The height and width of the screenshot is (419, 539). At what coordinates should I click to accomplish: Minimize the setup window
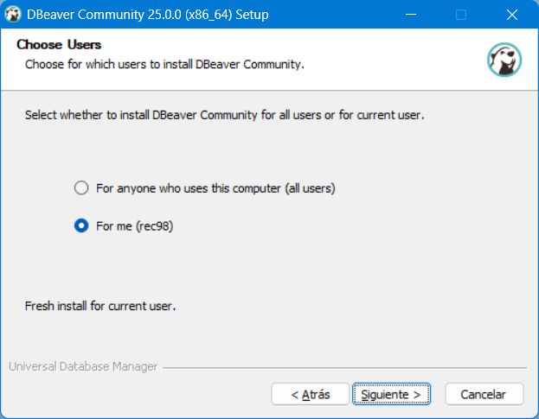(411, 15)
